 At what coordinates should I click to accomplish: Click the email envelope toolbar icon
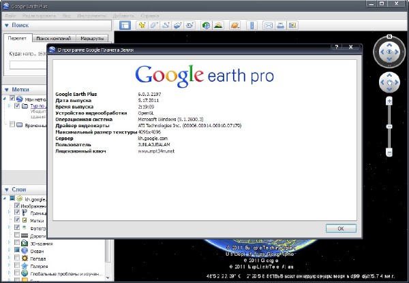[x=267, y=25]
